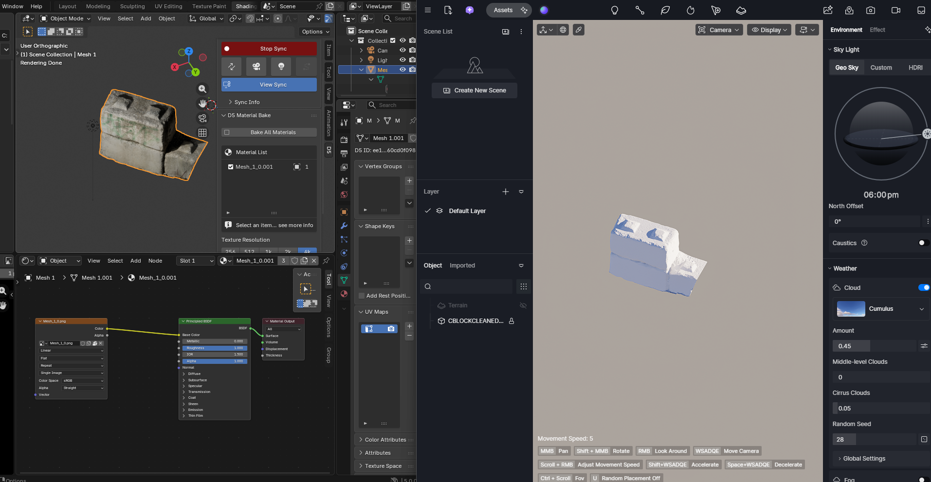The width and height of the screenshot is (931, 482).
Task: Click the zoom magnifier icon in viewport
Action: 202,89
